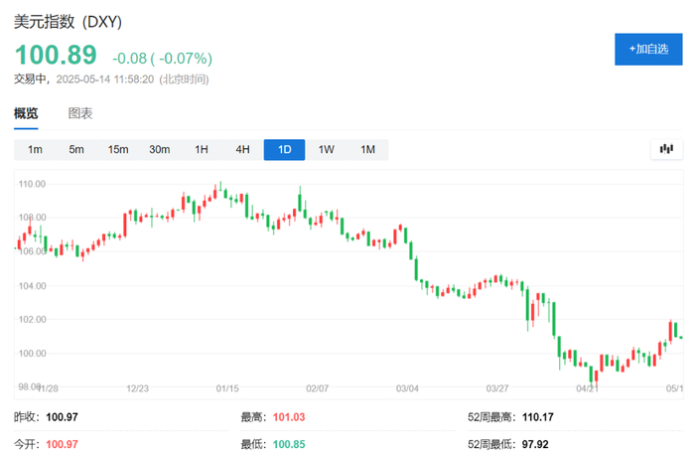Select the 30m timeframe
The height and width of the screenshot is (457, 695).
click(160, 150)
